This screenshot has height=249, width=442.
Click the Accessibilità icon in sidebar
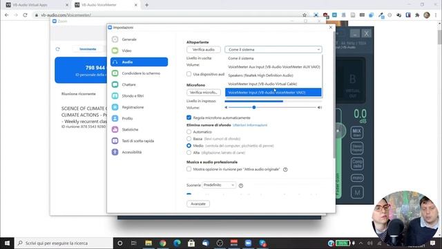click(x=115, y=152)
